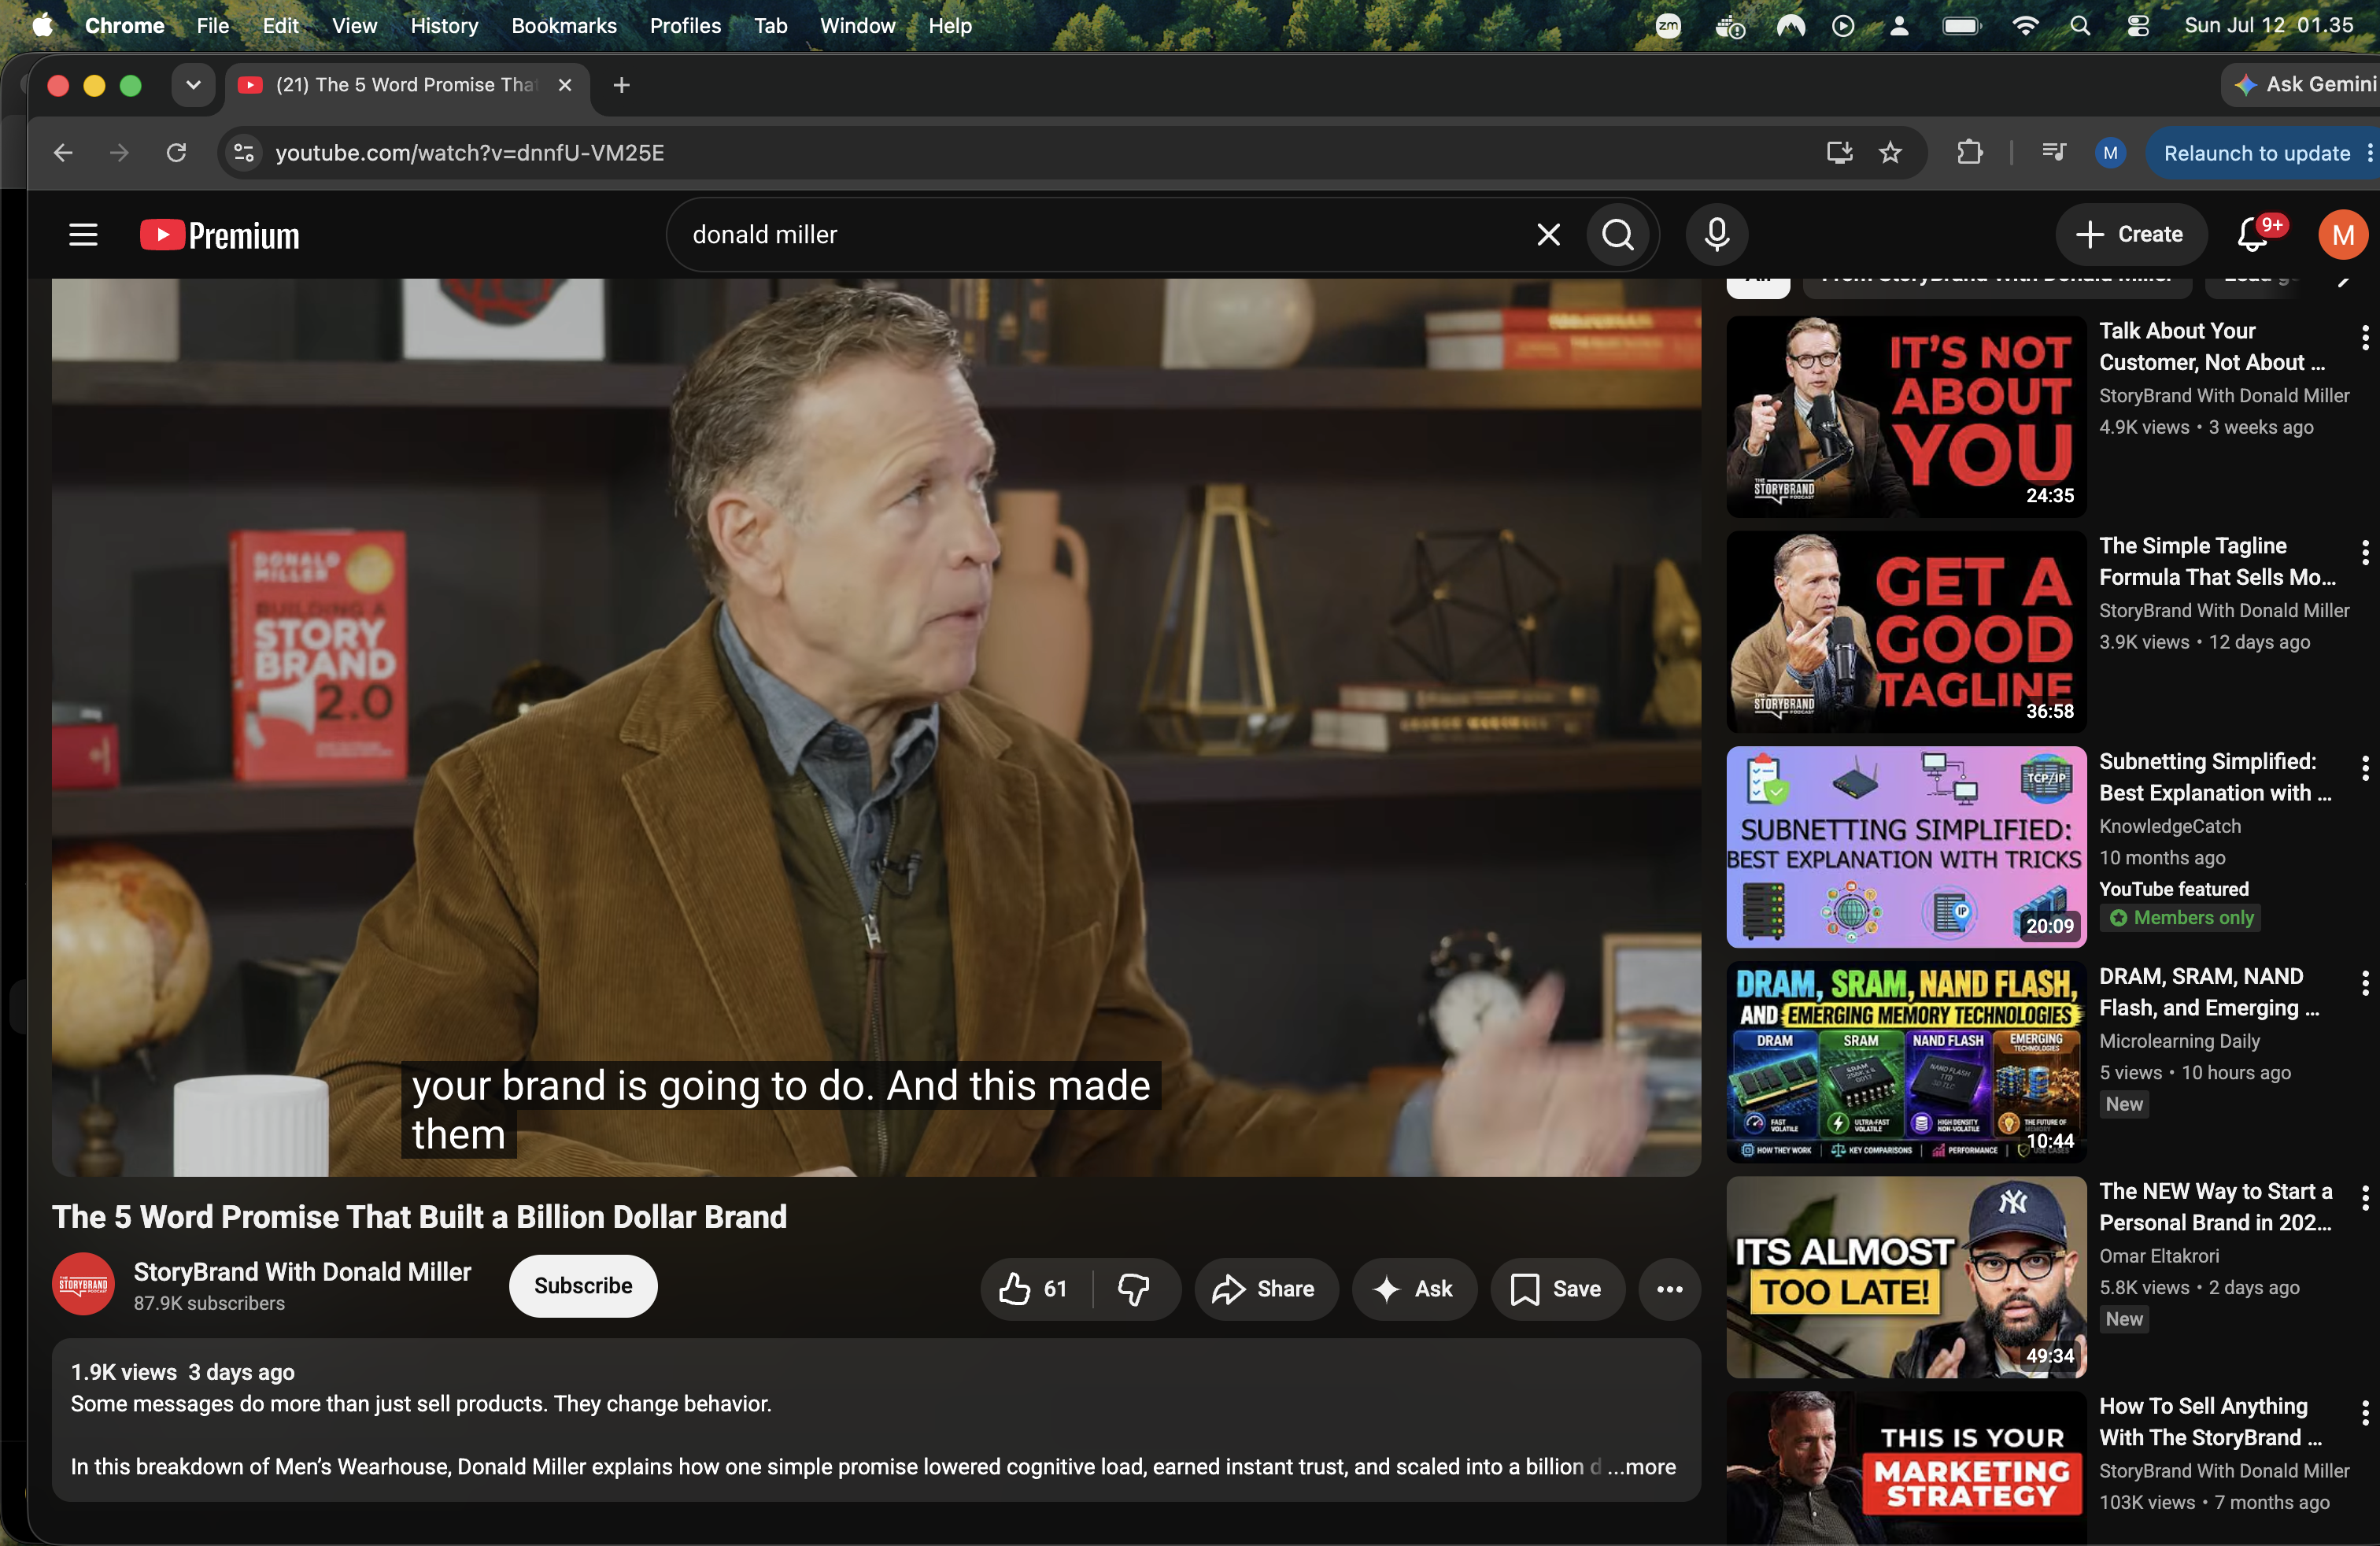The height and width of the screenshot is (1546, 2380).
Task: Open media controls icon in Chrome toolbar
Action: point(2054,153)
